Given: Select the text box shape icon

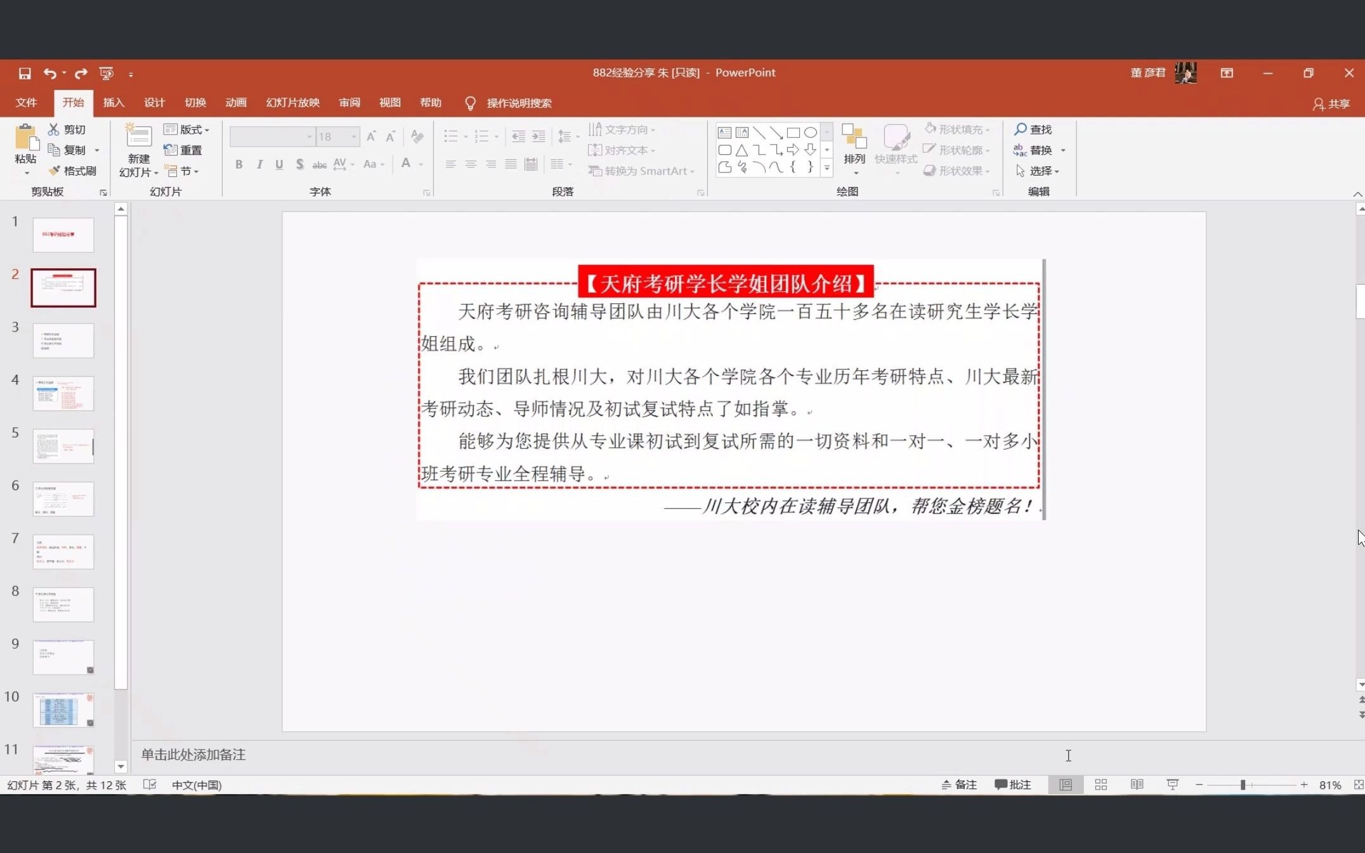Looking at the screenshot, I should [724, 133].
